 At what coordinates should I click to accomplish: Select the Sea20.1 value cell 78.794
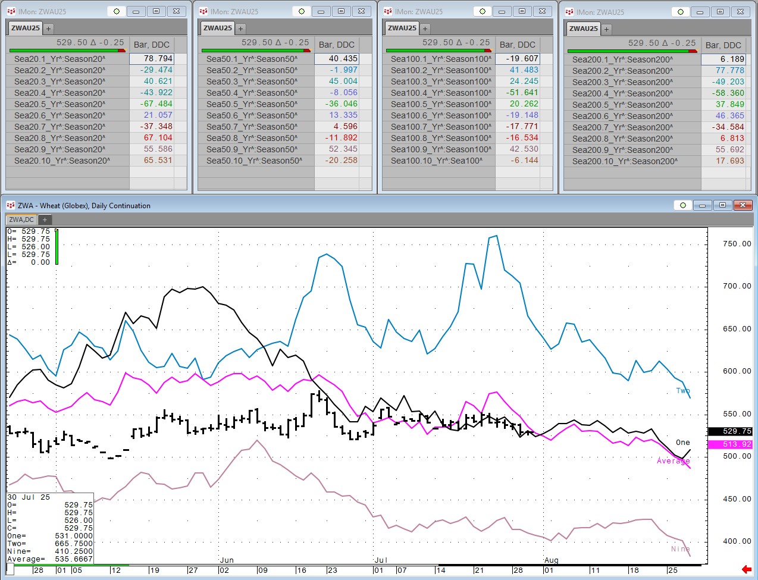152,59
